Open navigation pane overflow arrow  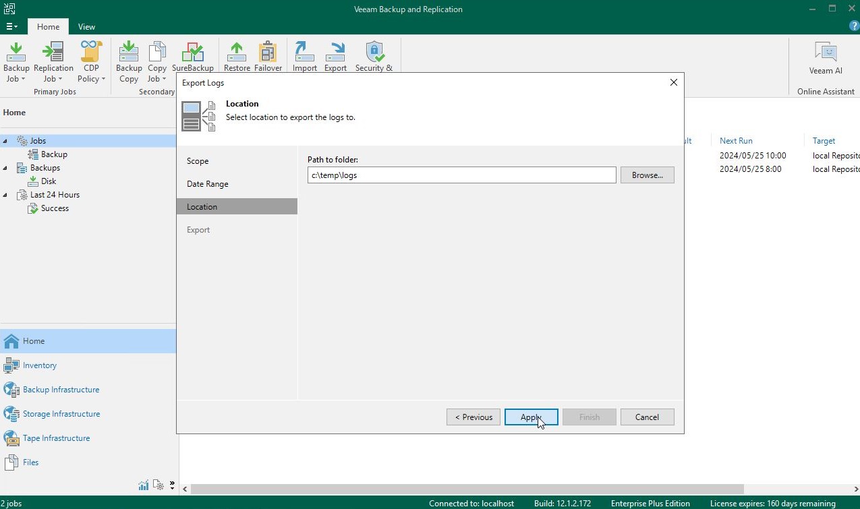coord(172,485)
